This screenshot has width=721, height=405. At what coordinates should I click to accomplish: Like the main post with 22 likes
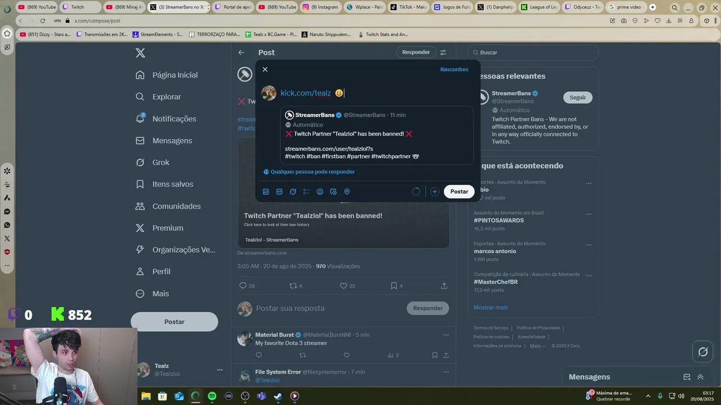pyautogui.click(x=343, y=286)
